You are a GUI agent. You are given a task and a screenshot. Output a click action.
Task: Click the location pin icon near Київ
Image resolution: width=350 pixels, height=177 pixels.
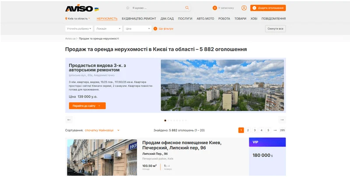coord(66,18)
